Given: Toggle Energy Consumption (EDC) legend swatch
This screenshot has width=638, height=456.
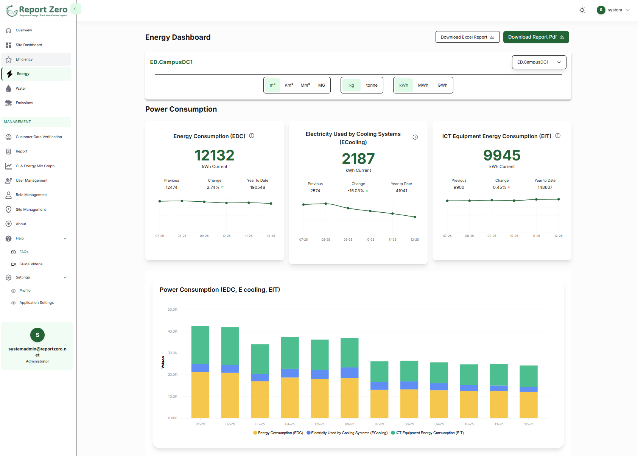Looking at the screenshot, I should pyautogui.click(x=255, y=433).
